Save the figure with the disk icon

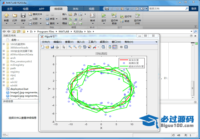[x=52, y=47]
